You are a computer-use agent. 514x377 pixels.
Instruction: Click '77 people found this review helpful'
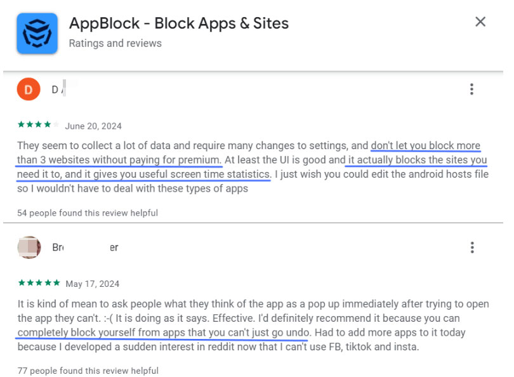coord(88,371)
